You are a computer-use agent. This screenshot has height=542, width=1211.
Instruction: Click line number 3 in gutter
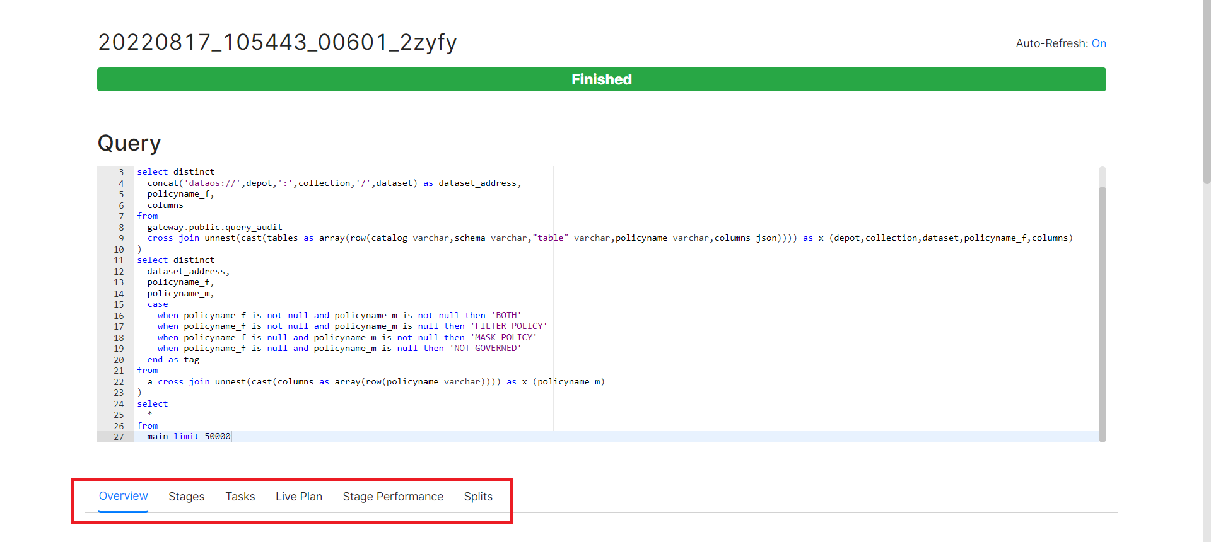[121, 172]
